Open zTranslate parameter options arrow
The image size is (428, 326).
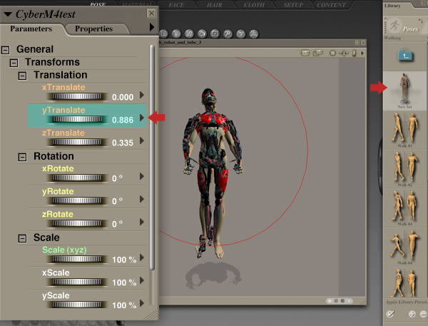coord(142,141)
